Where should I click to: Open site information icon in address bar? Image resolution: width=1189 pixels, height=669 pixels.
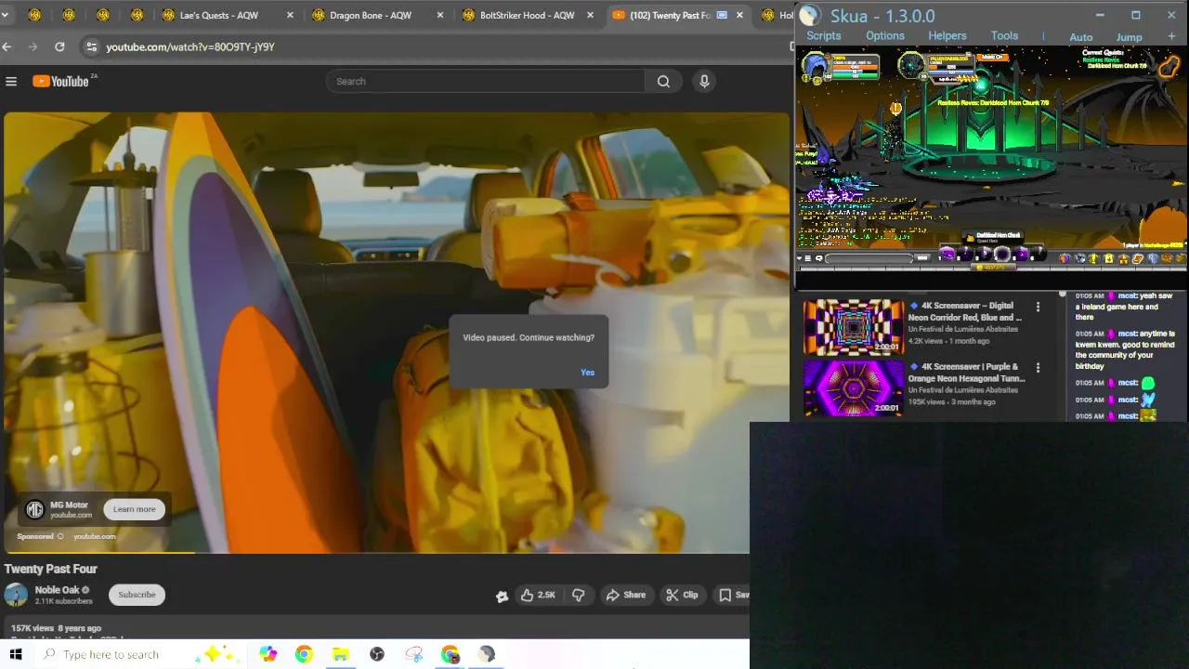90,46
